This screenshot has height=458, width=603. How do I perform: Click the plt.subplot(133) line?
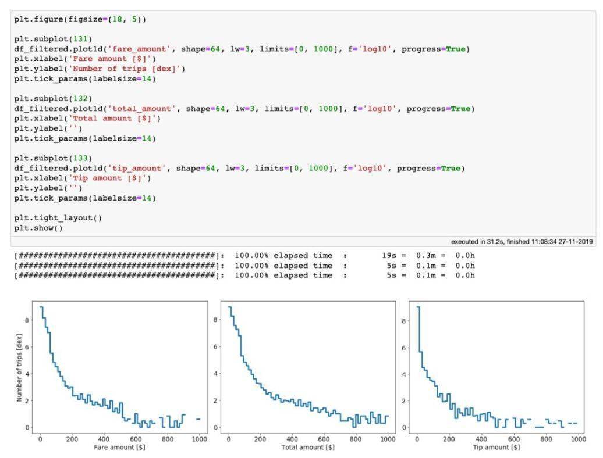pos(53,158)
